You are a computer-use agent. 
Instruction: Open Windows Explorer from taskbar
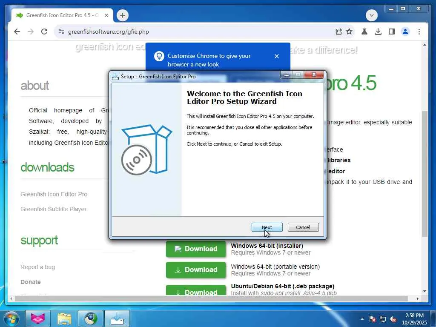(x=64, y=318)
